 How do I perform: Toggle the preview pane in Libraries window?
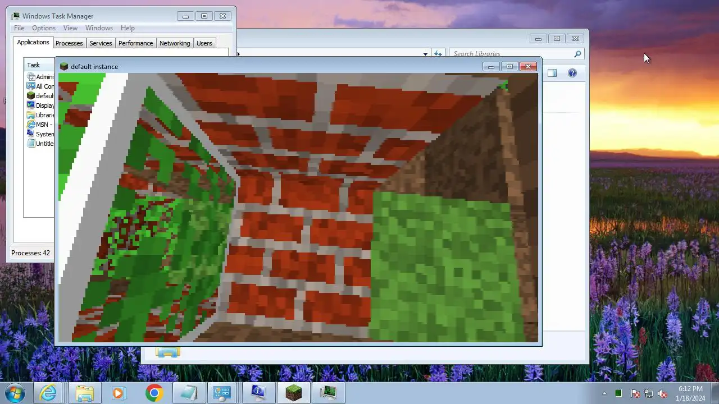pos(552,73)
